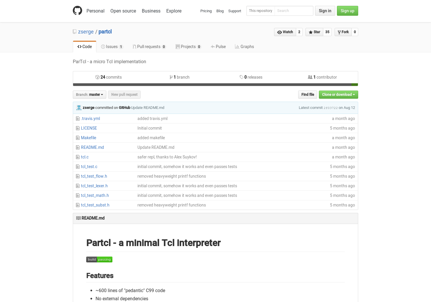Click the repository Search input field
431x302 pixels.
[x=294, y=11]
